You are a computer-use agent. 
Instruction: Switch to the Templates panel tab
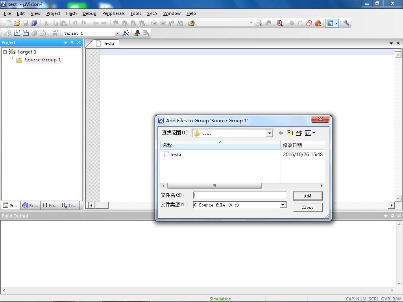(69, 205)
